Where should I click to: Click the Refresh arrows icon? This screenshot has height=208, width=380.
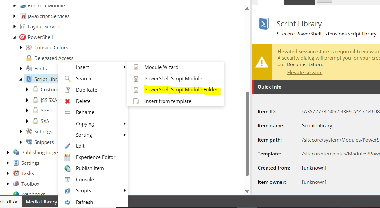(68, 202)
